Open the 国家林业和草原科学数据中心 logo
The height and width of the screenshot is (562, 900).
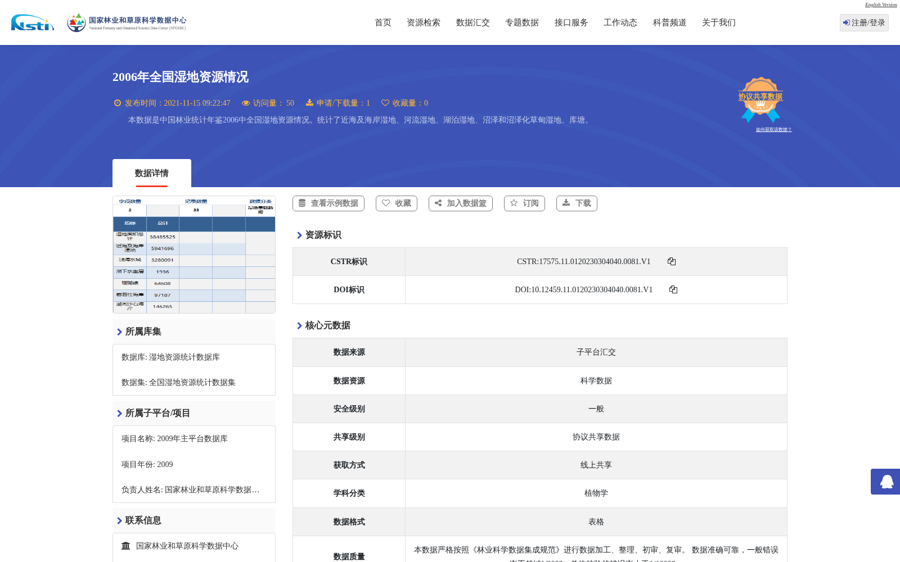[x=127, y=22]
